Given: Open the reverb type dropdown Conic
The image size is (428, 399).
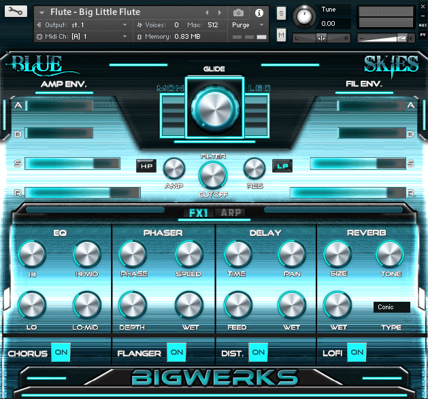Looking at the screenshot, I should pos(392,307).
